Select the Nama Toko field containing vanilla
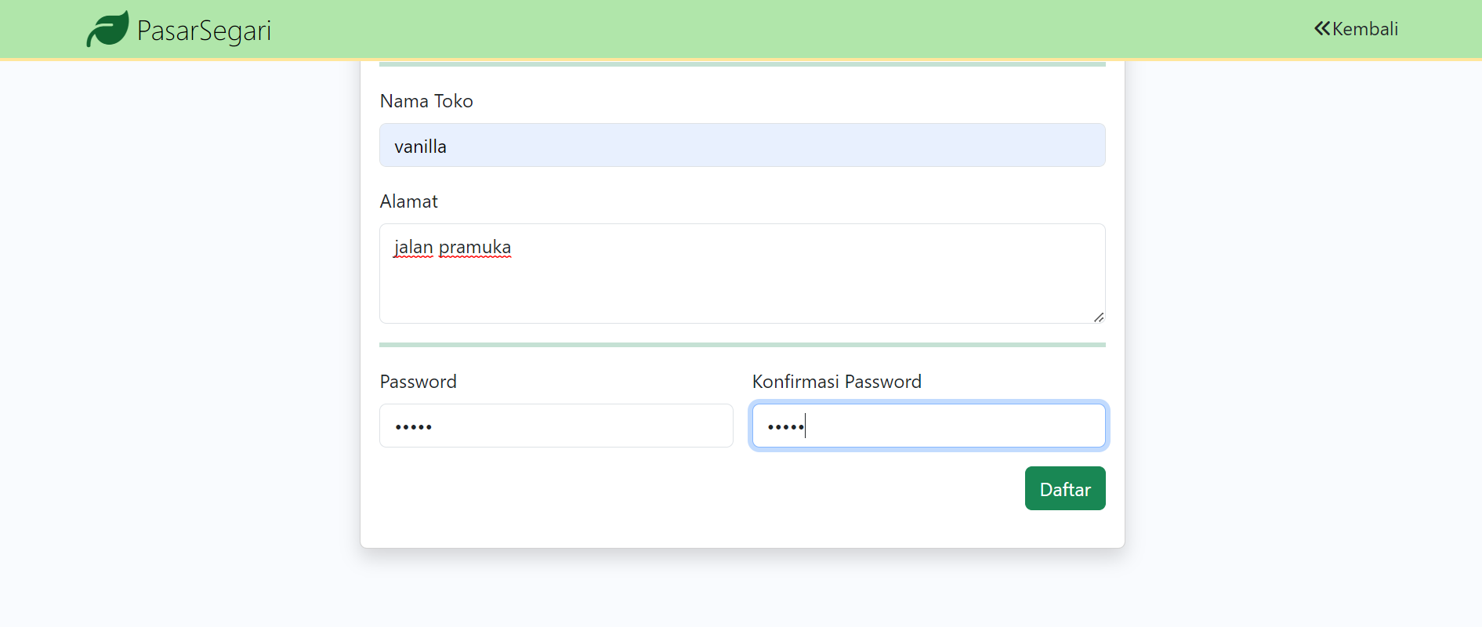Viewport: 1482px width, 627px height. (x=741, y=145)
